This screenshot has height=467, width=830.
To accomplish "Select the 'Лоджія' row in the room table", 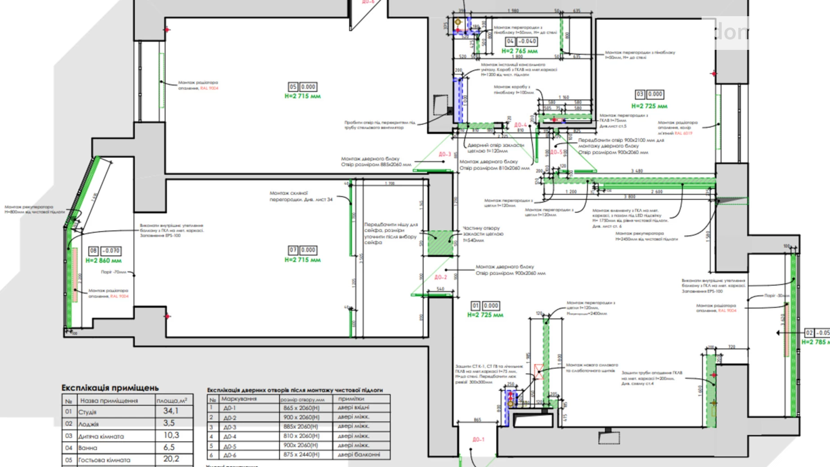I will (128, 423).
